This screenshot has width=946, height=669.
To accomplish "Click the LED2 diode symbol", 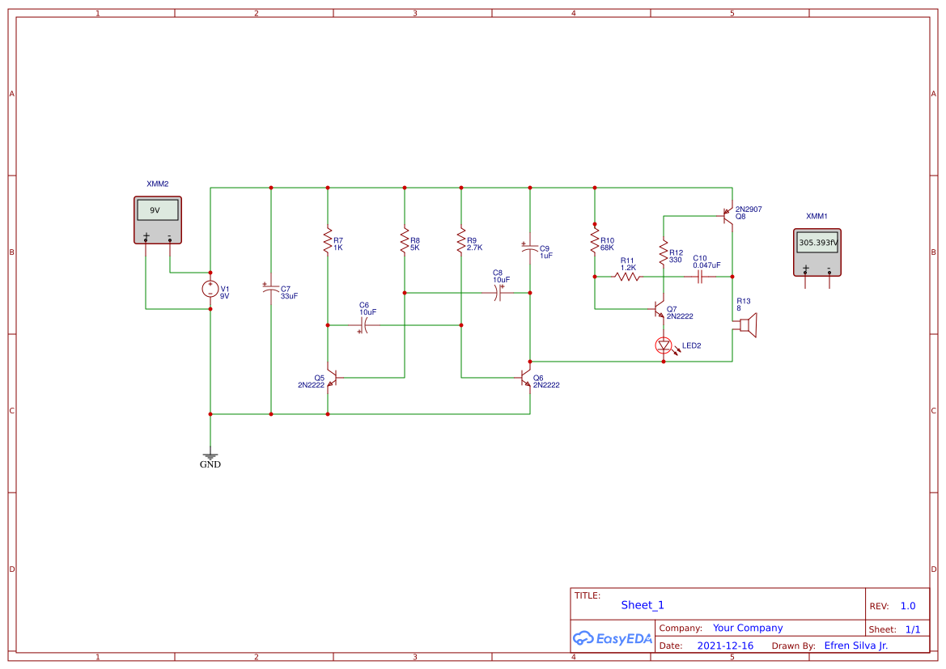I will coord(664,345).
